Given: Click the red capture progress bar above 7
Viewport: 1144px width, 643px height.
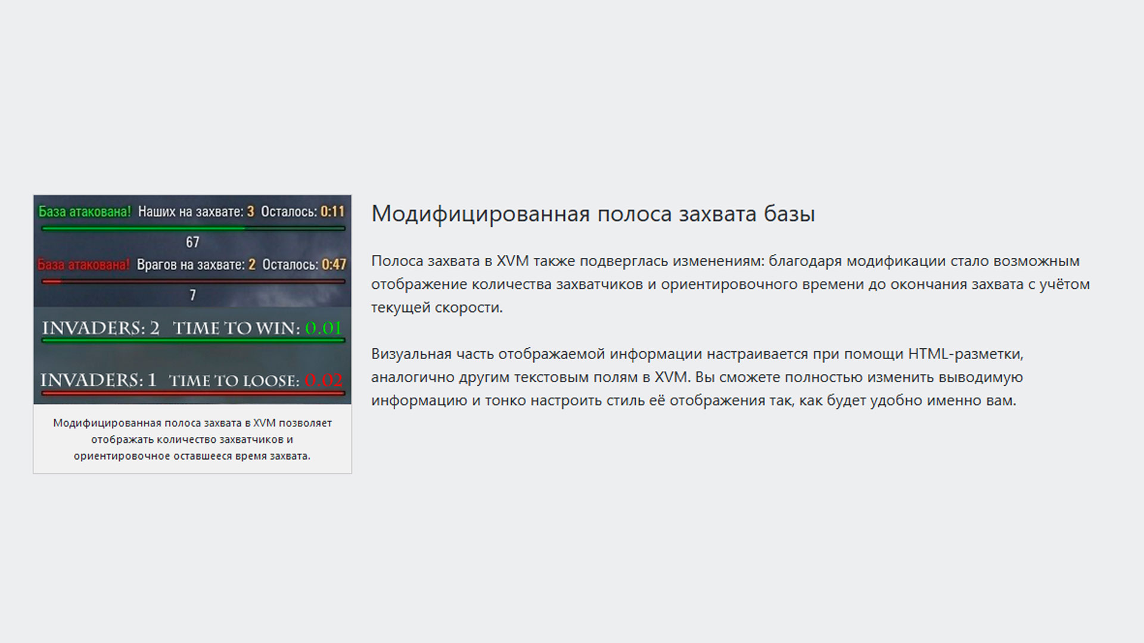Looking at the screenshot, I should coord(193,281).
